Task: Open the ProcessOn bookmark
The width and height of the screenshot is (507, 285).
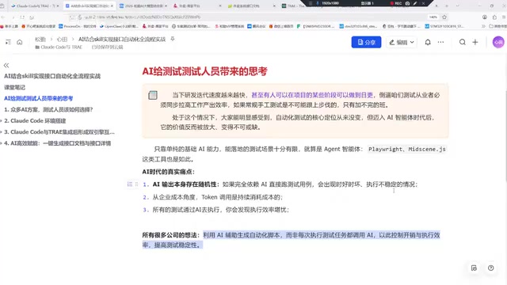Action: click(78, 26)
